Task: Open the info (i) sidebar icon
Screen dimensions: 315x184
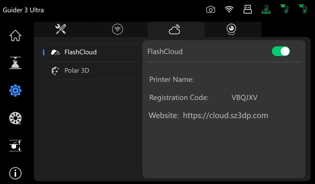Action: coord(15,173)
